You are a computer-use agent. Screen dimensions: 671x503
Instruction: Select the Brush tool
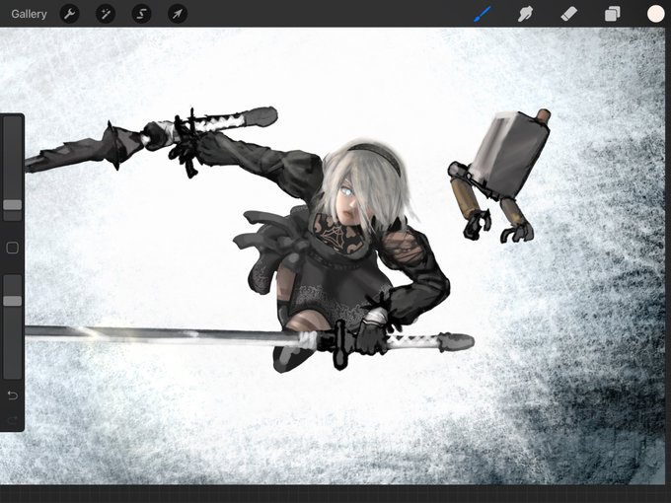(483, 14)
